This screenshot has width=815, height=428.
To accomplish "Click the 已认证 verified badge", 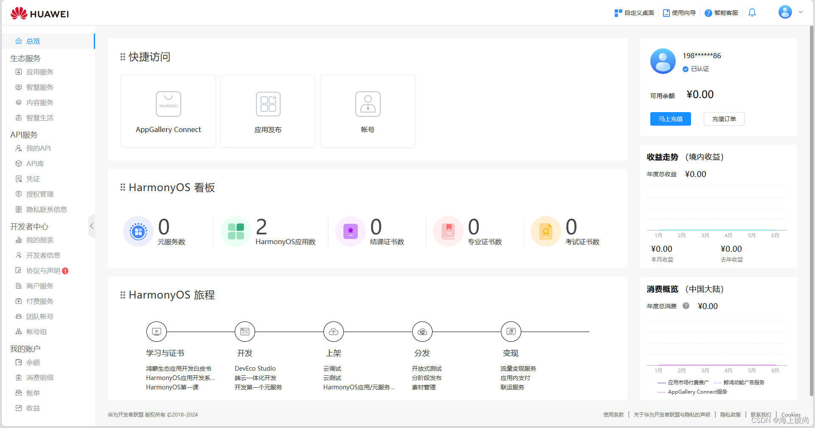I will [696, 69].
